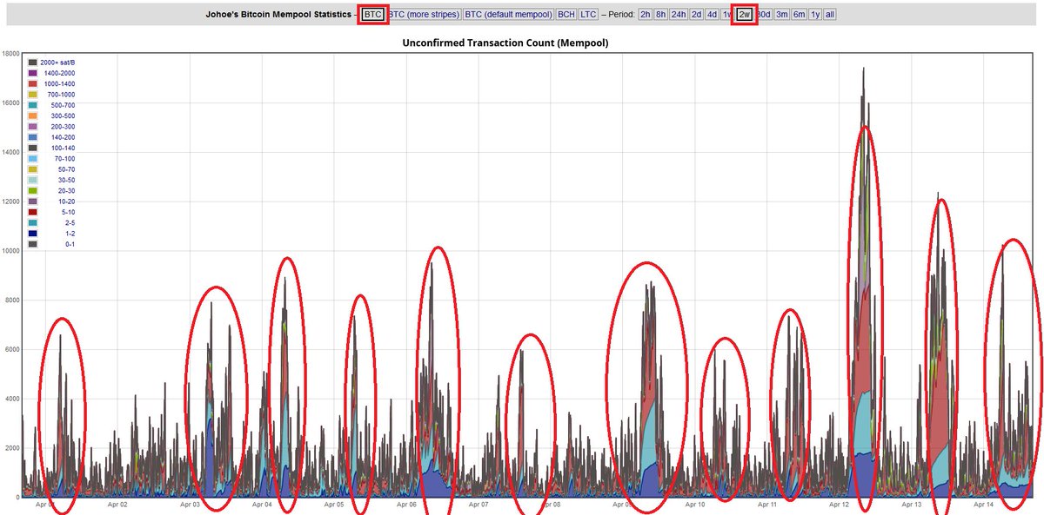The width and height of the screenshot is (1044, 515).
Task: Click the 100-140 legend color swatch
Action: pos(32,148)
